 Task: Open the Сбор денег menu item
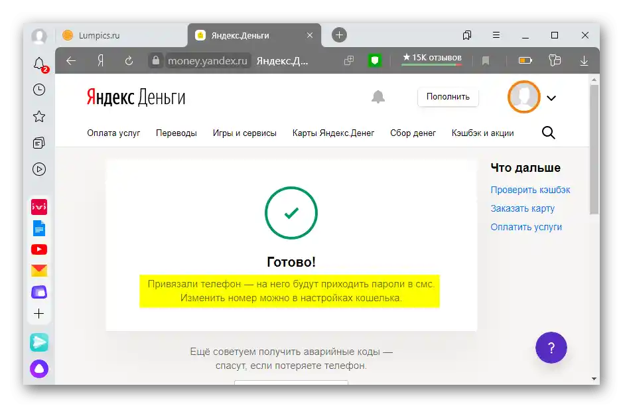pyautogui.click(x=413, y=133)
